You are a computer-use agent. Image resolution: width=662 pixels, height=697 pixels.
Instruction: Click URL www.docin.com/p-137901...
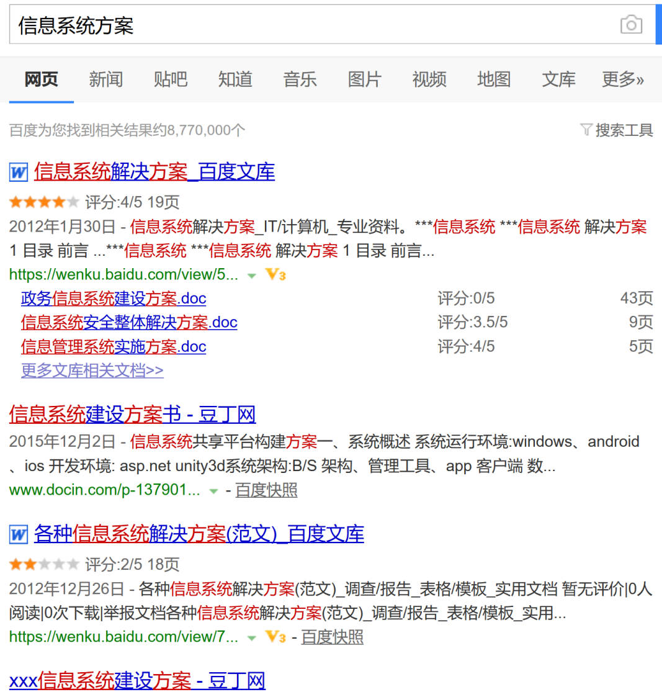click(104, 490)
